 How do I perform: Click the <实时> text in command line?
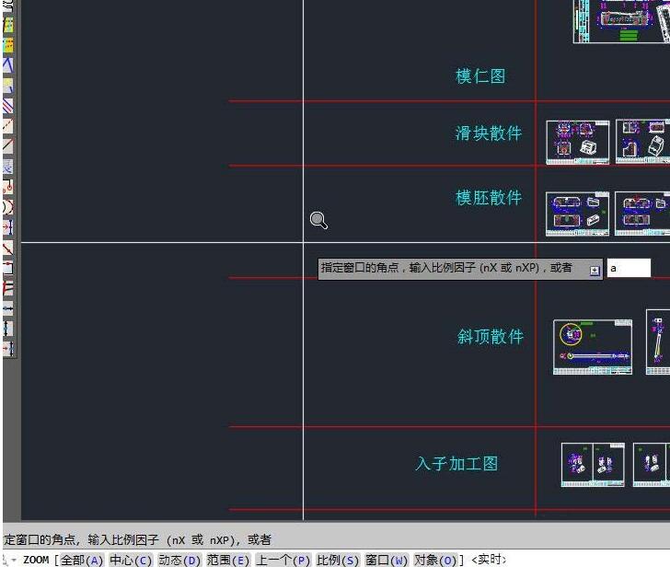pyautogui.click(x=489, y=560)
